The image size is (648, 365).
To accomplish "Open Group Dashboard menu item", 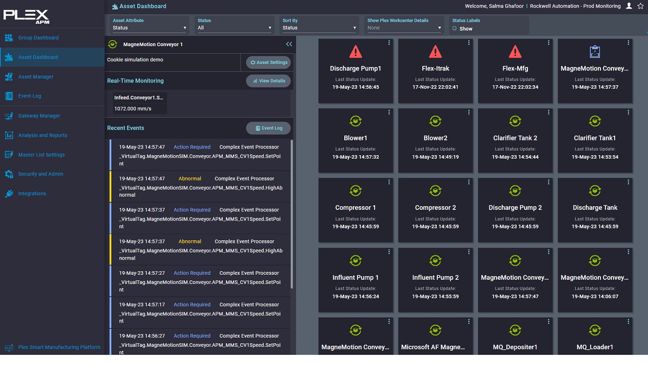I will point(38,38).
